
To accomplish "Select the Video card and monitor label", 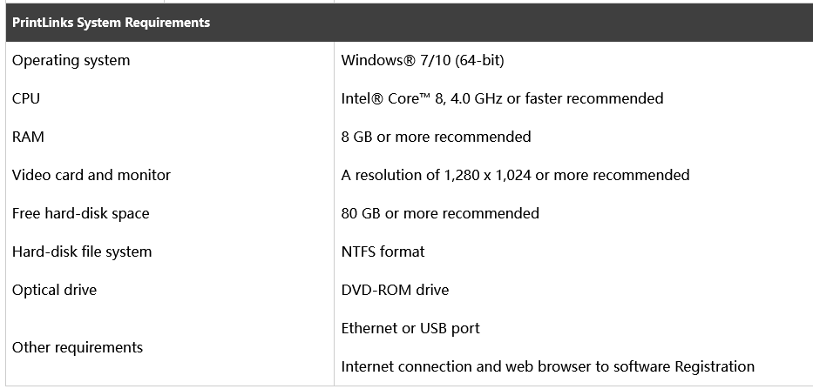I will coord(91,175).
